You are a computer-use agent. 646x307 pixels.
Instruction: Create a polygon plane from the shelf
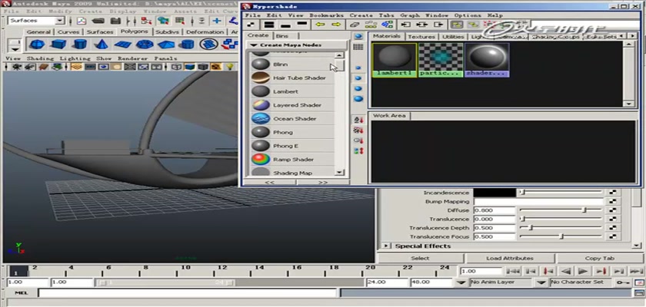click(123, 44)
